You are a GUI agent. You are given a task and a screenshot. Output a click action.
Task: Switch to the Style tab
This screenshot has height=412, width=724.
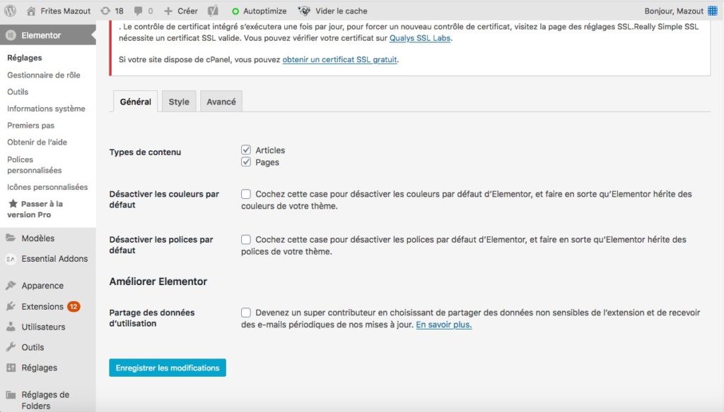(179, 102)
